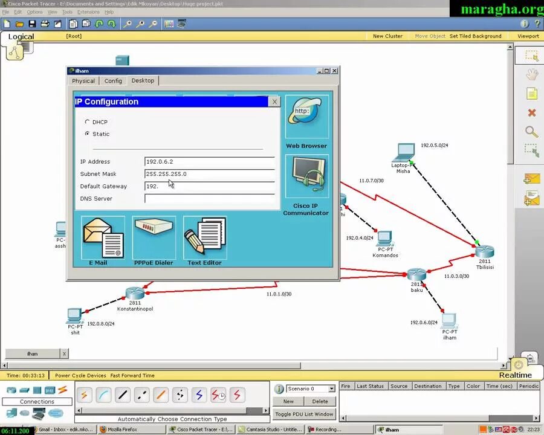This screenshot has height=435, width=544.
Task: Open file via folder toolbar icon
Action: point(19,24)
